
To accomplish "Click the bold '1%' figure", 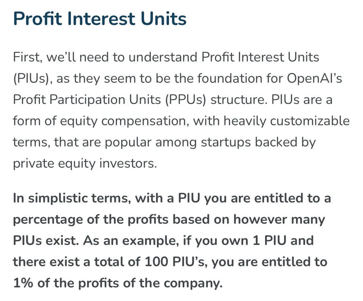I will [24, 283].
